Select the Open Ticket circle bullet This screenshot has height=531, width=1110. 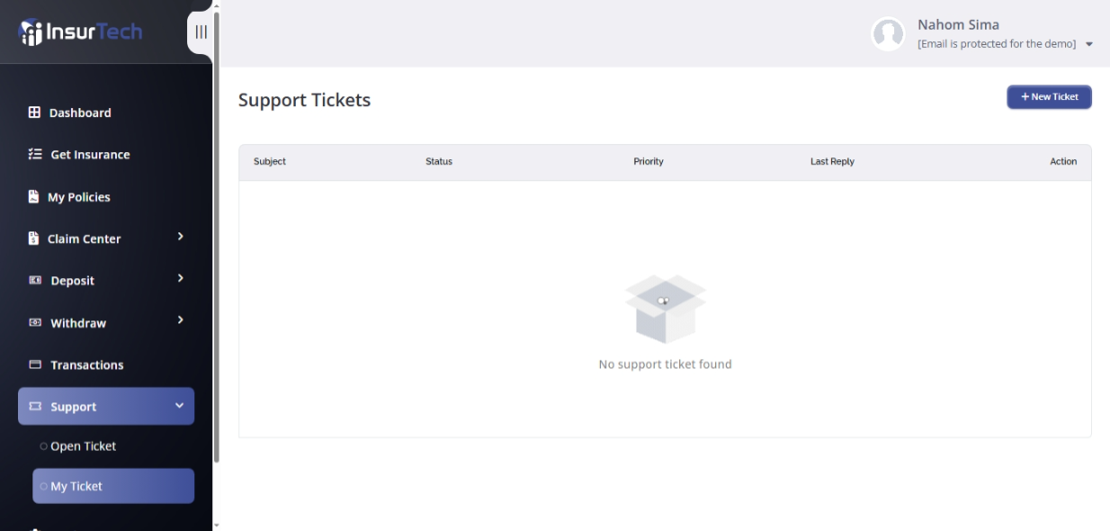[x=43, y=446]
